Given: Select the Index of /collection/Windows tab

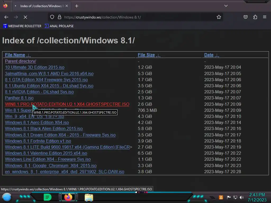Looking at the screenshot, I should 41,6.
